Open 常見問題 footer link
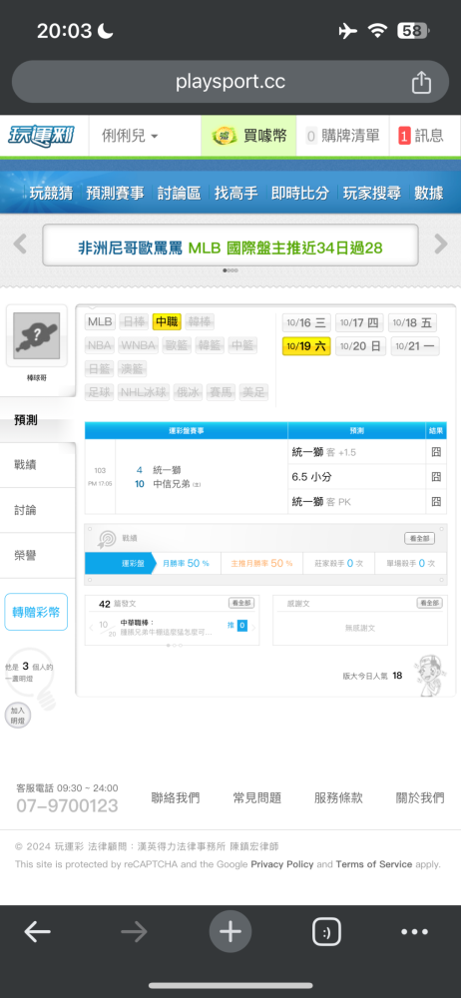The width and height of the screenshot is (461, 998). [x=257, y=798]
